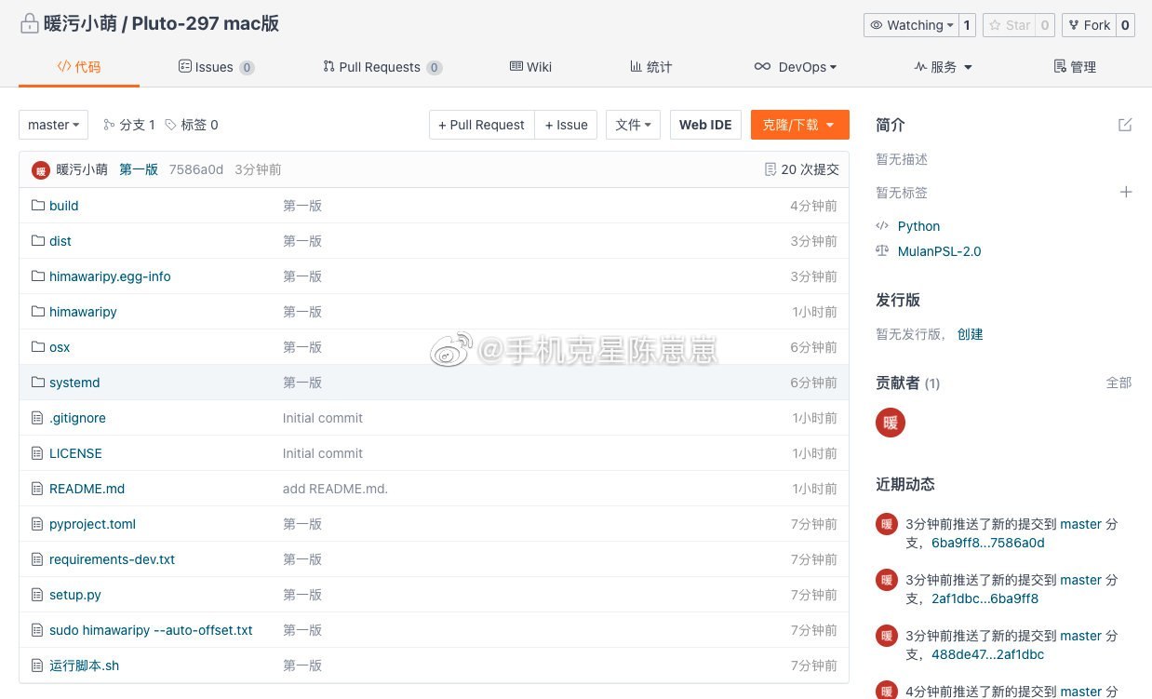Click the commit author avatar of 暖污小萌
1152x699 pixels.
[x=41, y=170]
